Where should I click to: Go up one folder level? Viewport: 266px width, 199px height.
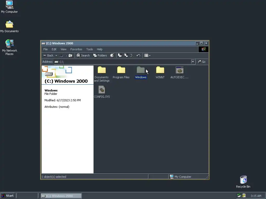tap(70, 55)
